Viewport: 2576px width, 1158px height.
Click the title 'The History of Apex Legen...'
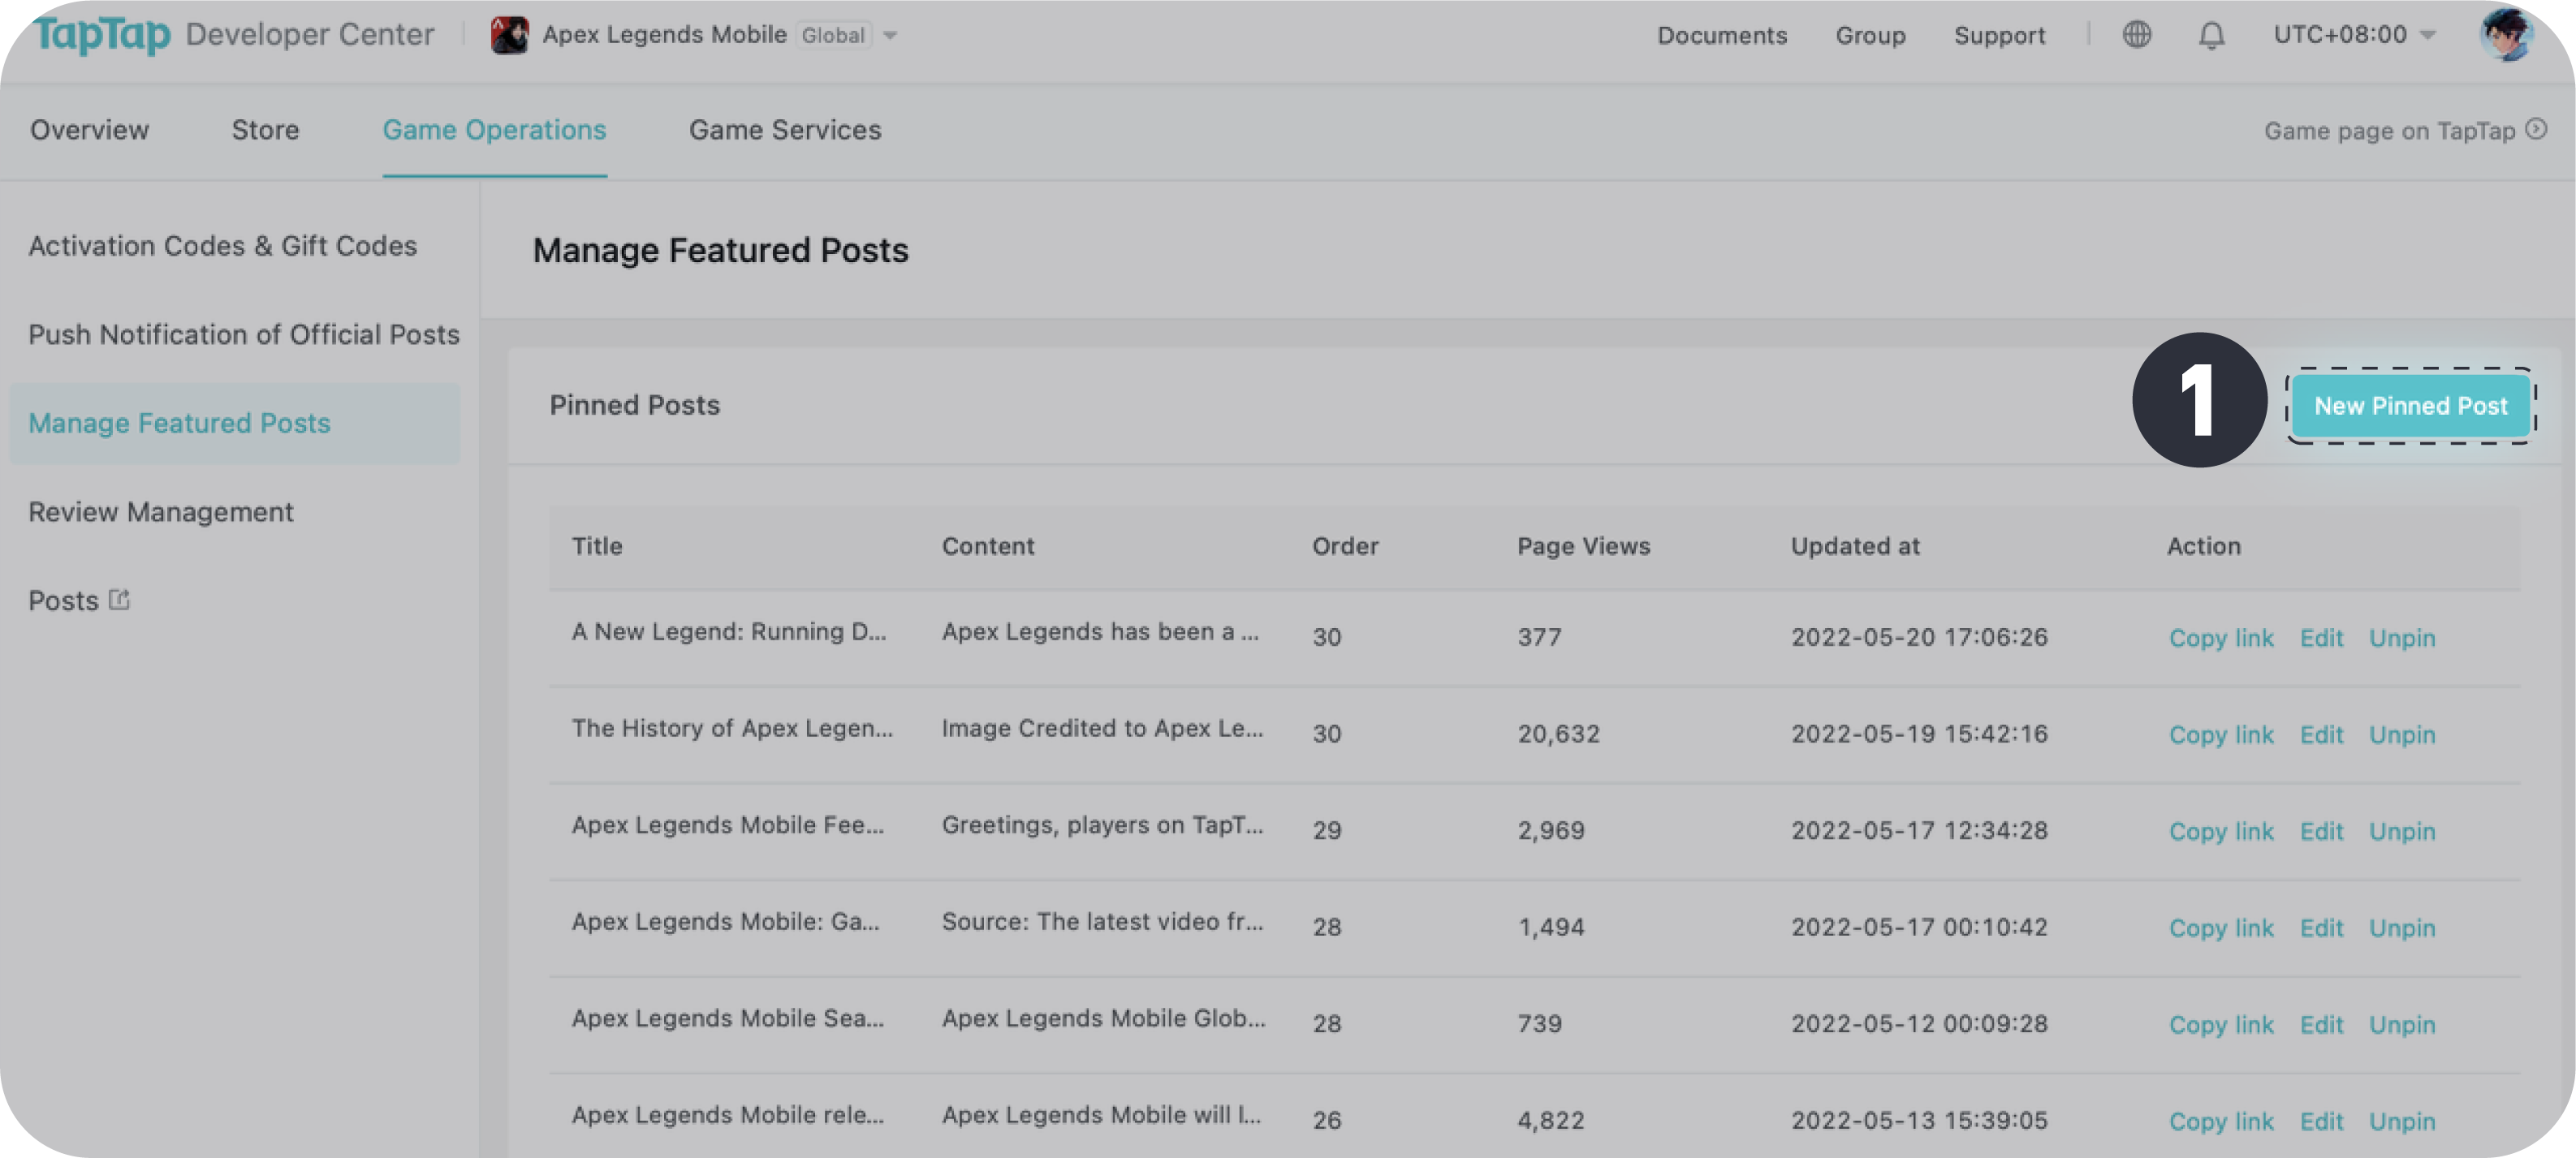(732, 730)
